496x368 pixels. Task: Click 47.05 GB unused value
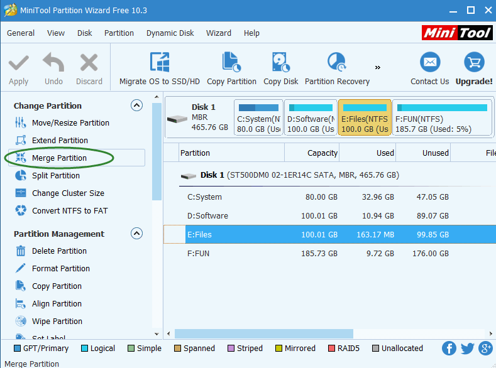click(433, 197)
